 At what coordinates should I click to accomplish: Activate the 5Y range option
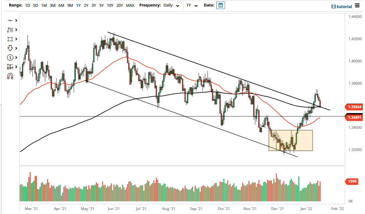point(101,5)
